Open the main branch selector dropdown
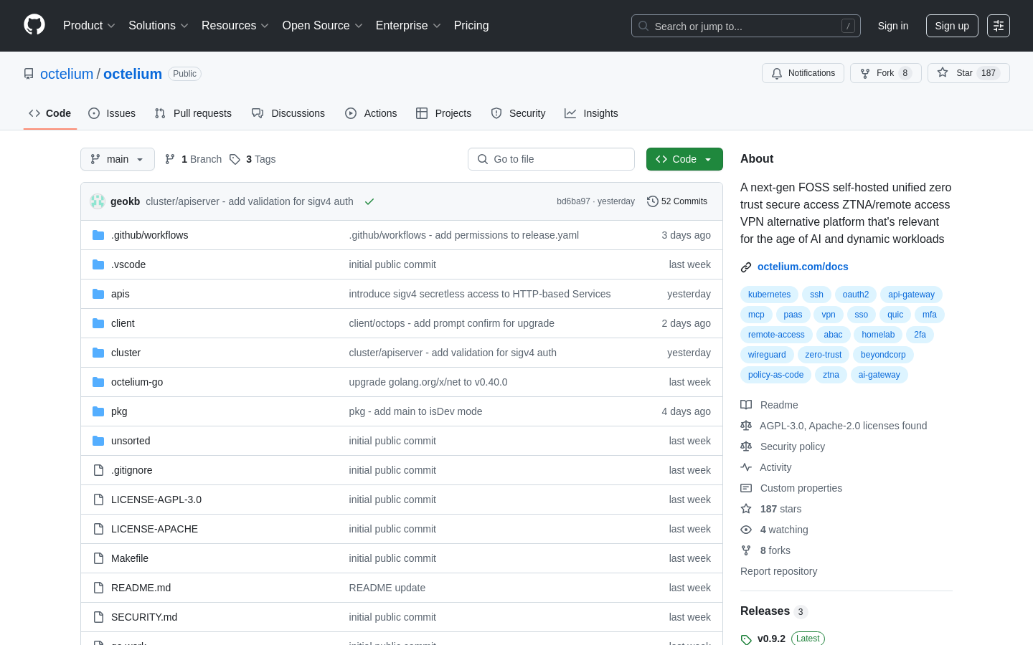 coord(118,159)
